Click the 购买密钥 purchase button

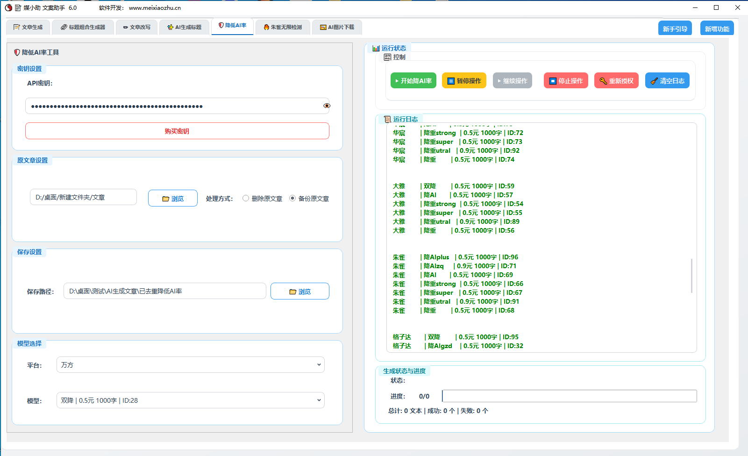[177, 131]
